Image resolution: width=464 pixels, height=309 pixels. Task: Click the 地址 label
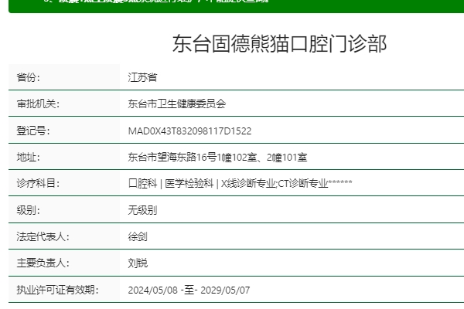(28, 157)
